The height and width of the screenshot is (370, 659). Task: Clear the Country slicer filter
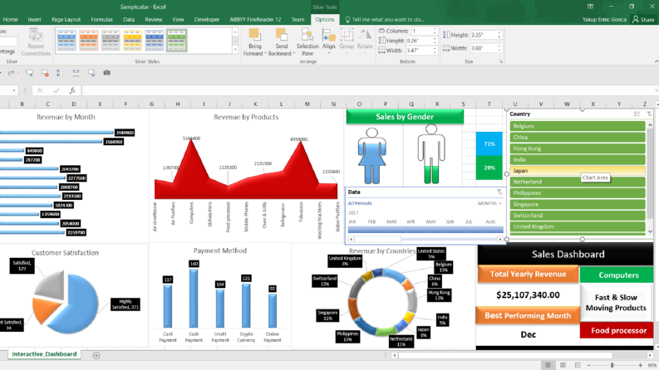pos(649,114)
